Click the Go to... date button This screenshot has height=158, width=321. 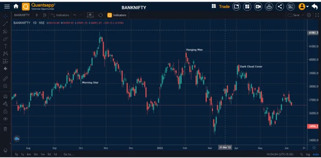pos(68,154)
